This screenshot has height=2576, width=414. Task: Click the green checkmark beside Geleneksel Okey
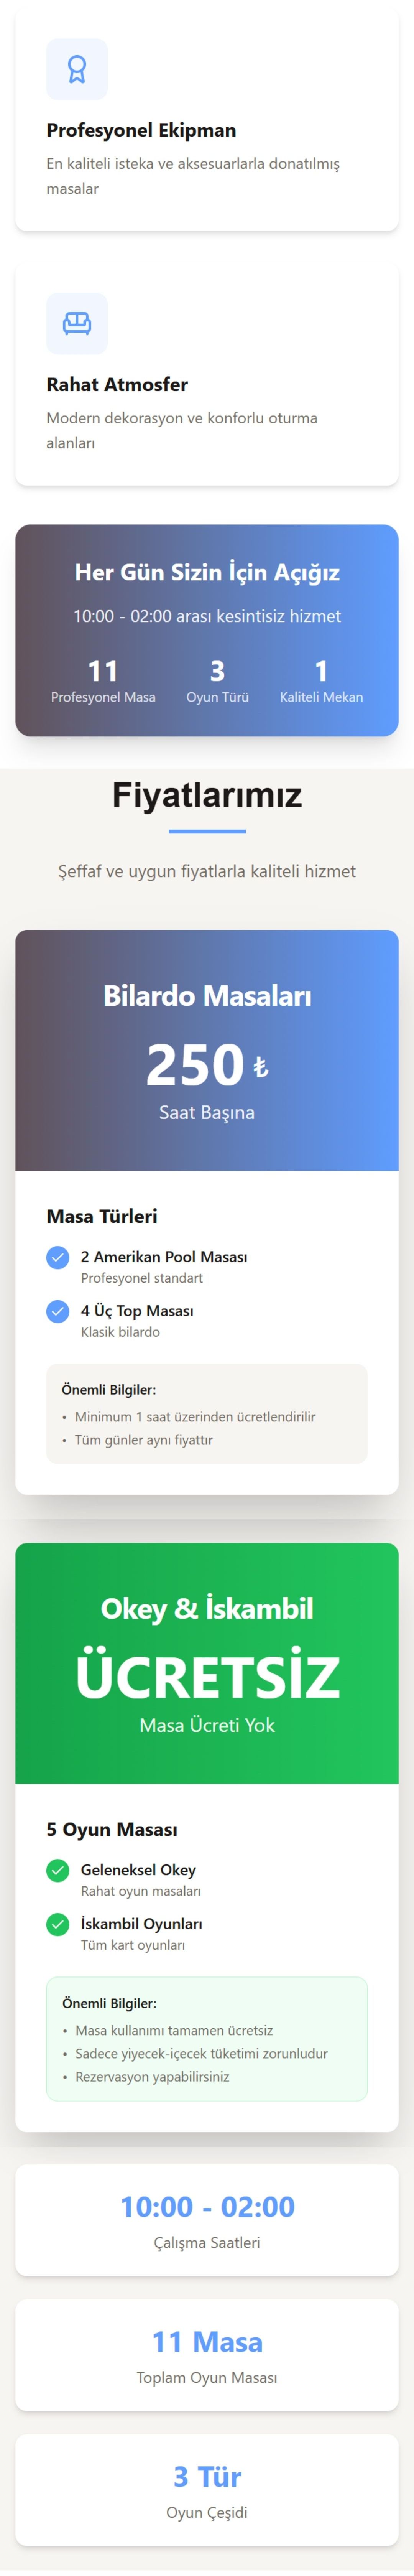point(58,1869)
